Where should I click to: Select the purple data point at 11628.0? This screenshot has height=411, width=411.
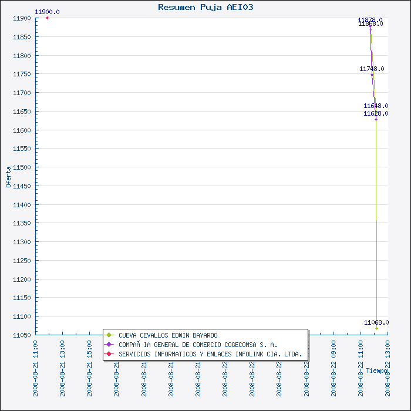[376, 119]
